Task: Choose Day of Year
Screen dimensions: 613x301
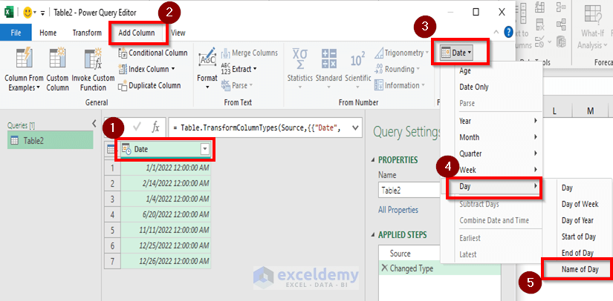Action: (x=578, y=220)
